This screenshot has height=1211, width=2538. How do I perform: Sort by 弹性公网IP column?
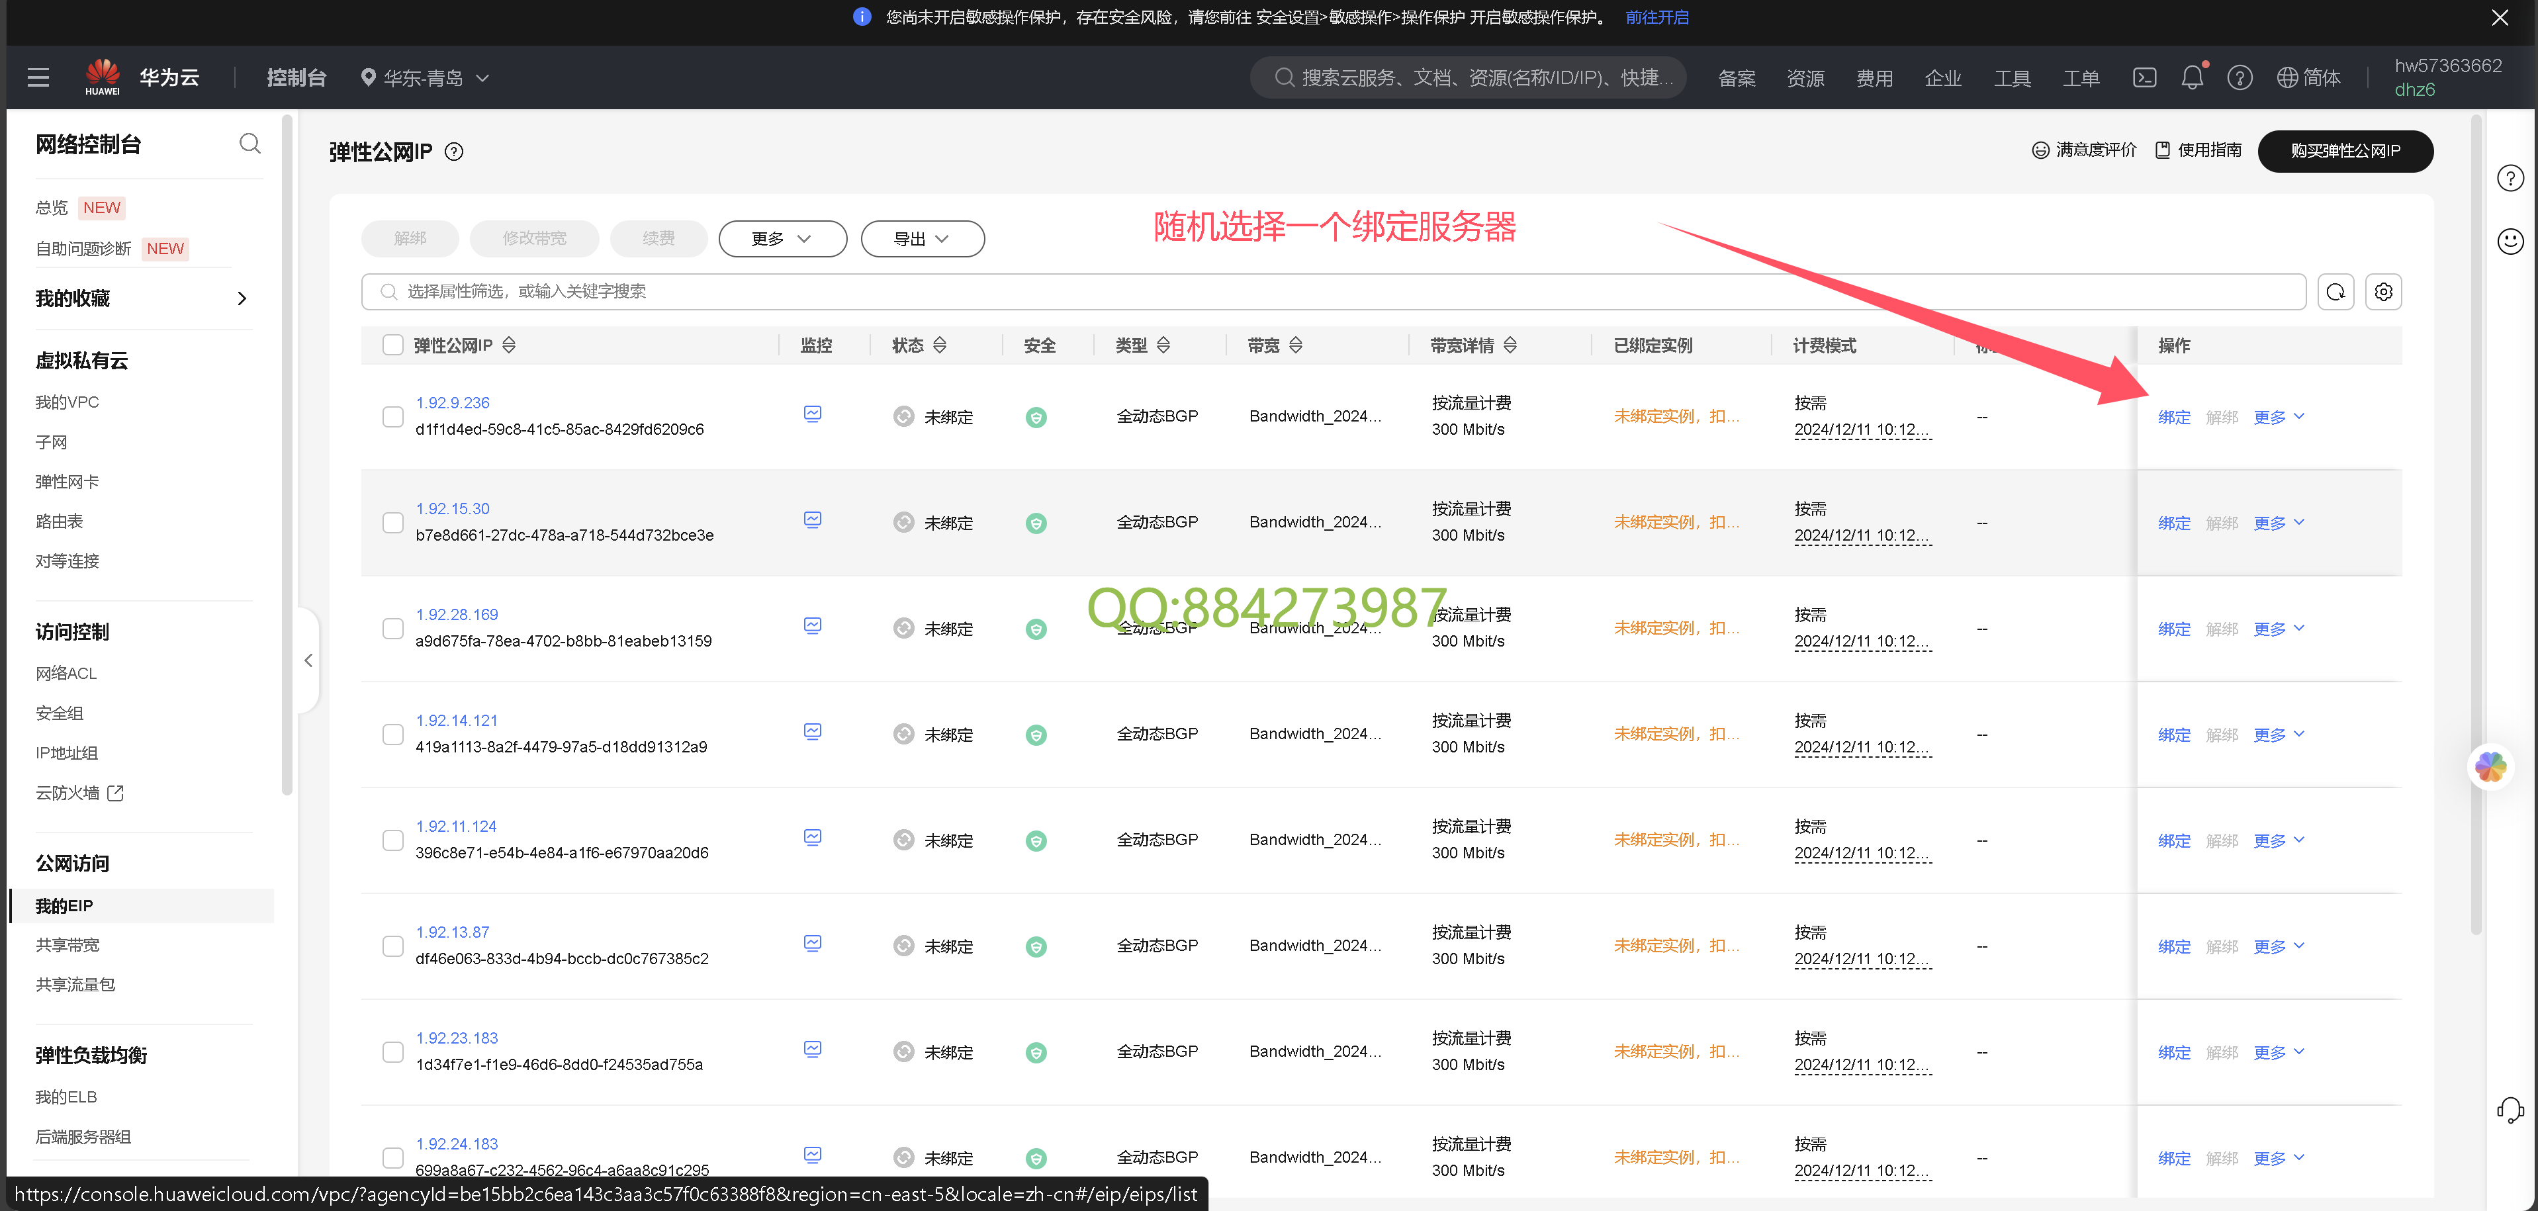(x=508, y=345)
